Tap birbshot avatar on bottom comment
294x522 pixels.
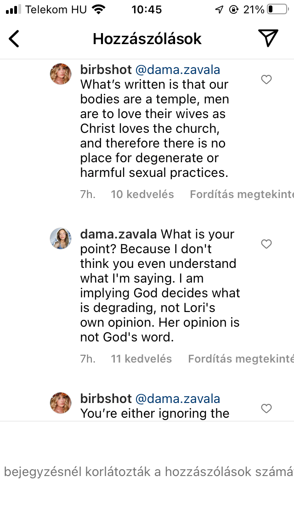pos(61,403)
